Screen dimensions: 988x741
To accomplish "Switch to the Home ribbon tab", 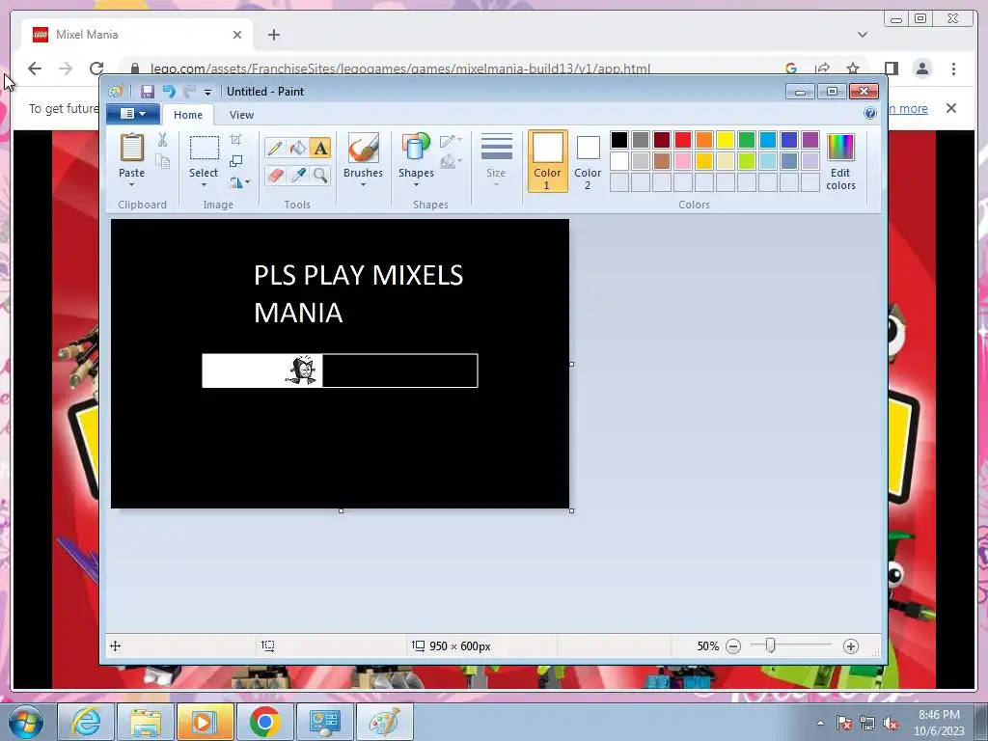I will (x=188, y=115).
